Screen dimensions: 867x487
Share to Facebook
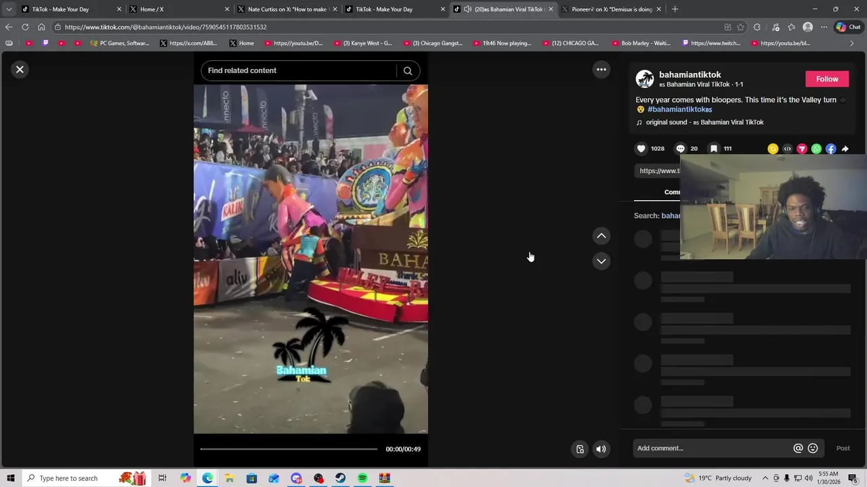[831, 149]
